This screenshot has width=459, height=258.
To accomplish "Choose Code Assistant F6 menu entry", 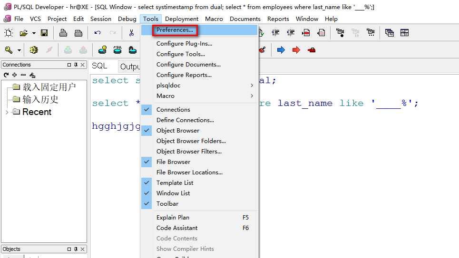I will 199,228.
